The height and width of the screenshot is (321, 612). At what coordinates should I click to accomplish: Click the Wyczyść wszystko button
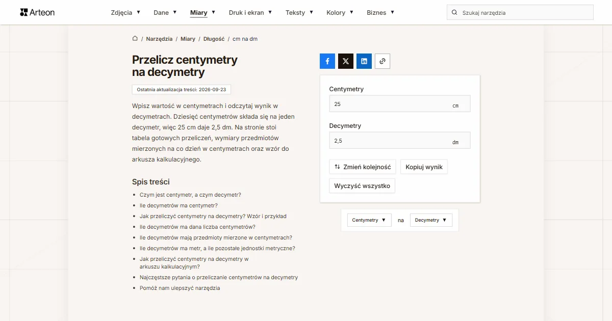362,186
